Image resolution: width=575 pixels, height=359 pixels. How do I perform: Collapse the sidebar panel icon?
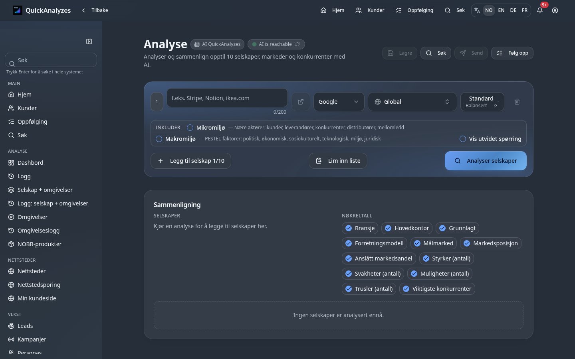click(89, 41)
